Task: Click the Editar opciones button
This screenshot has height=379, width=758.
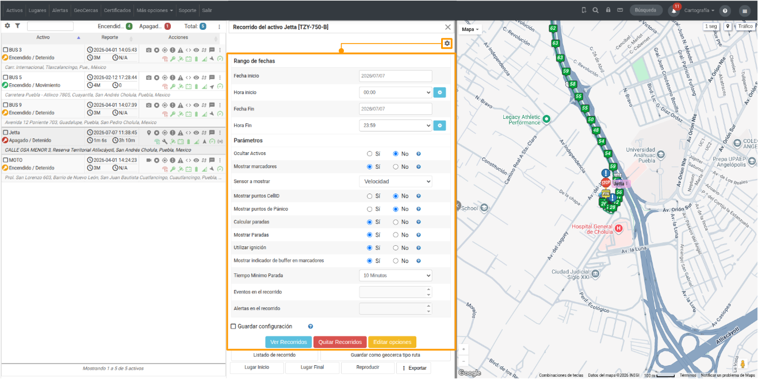Action: coord(392,342)
